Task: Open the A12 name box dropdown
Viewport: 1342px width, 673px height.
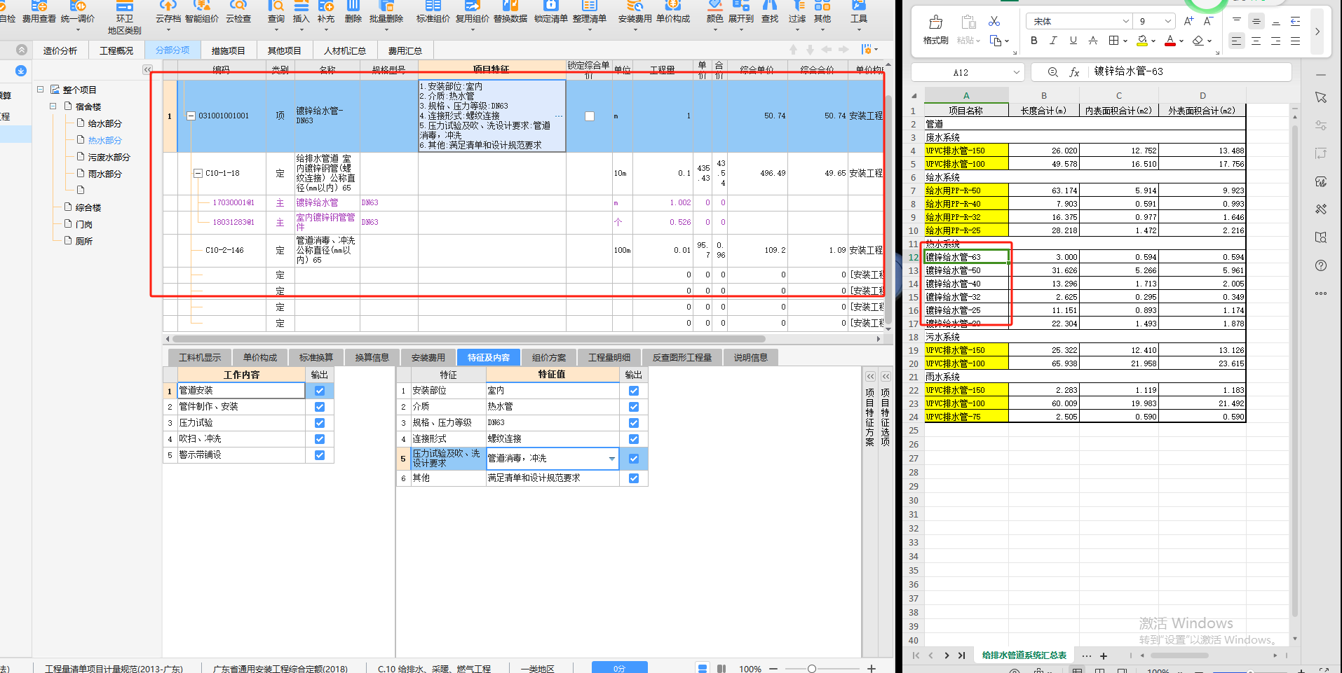Action: 1017,72
